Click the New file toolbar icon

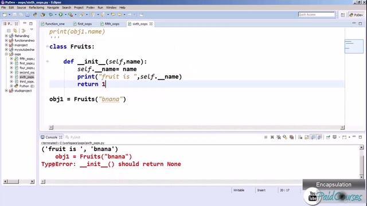(x=5, y=15)
